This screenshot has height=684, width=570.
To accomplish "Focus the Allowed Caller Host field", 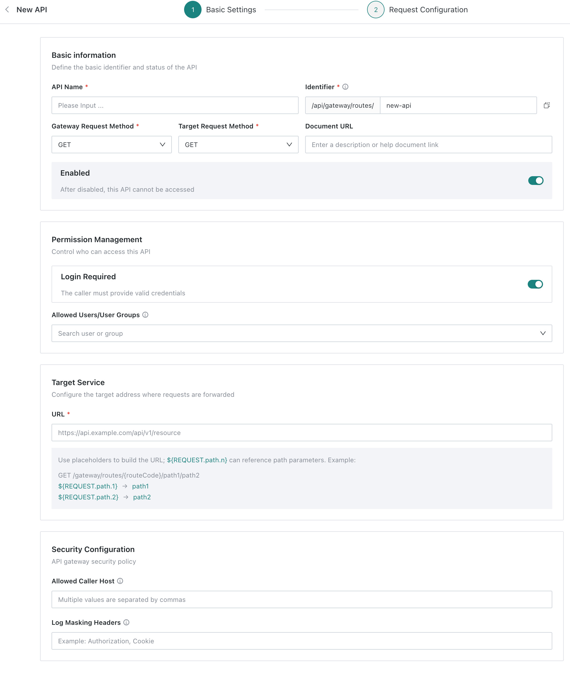I will coord(302,599).
